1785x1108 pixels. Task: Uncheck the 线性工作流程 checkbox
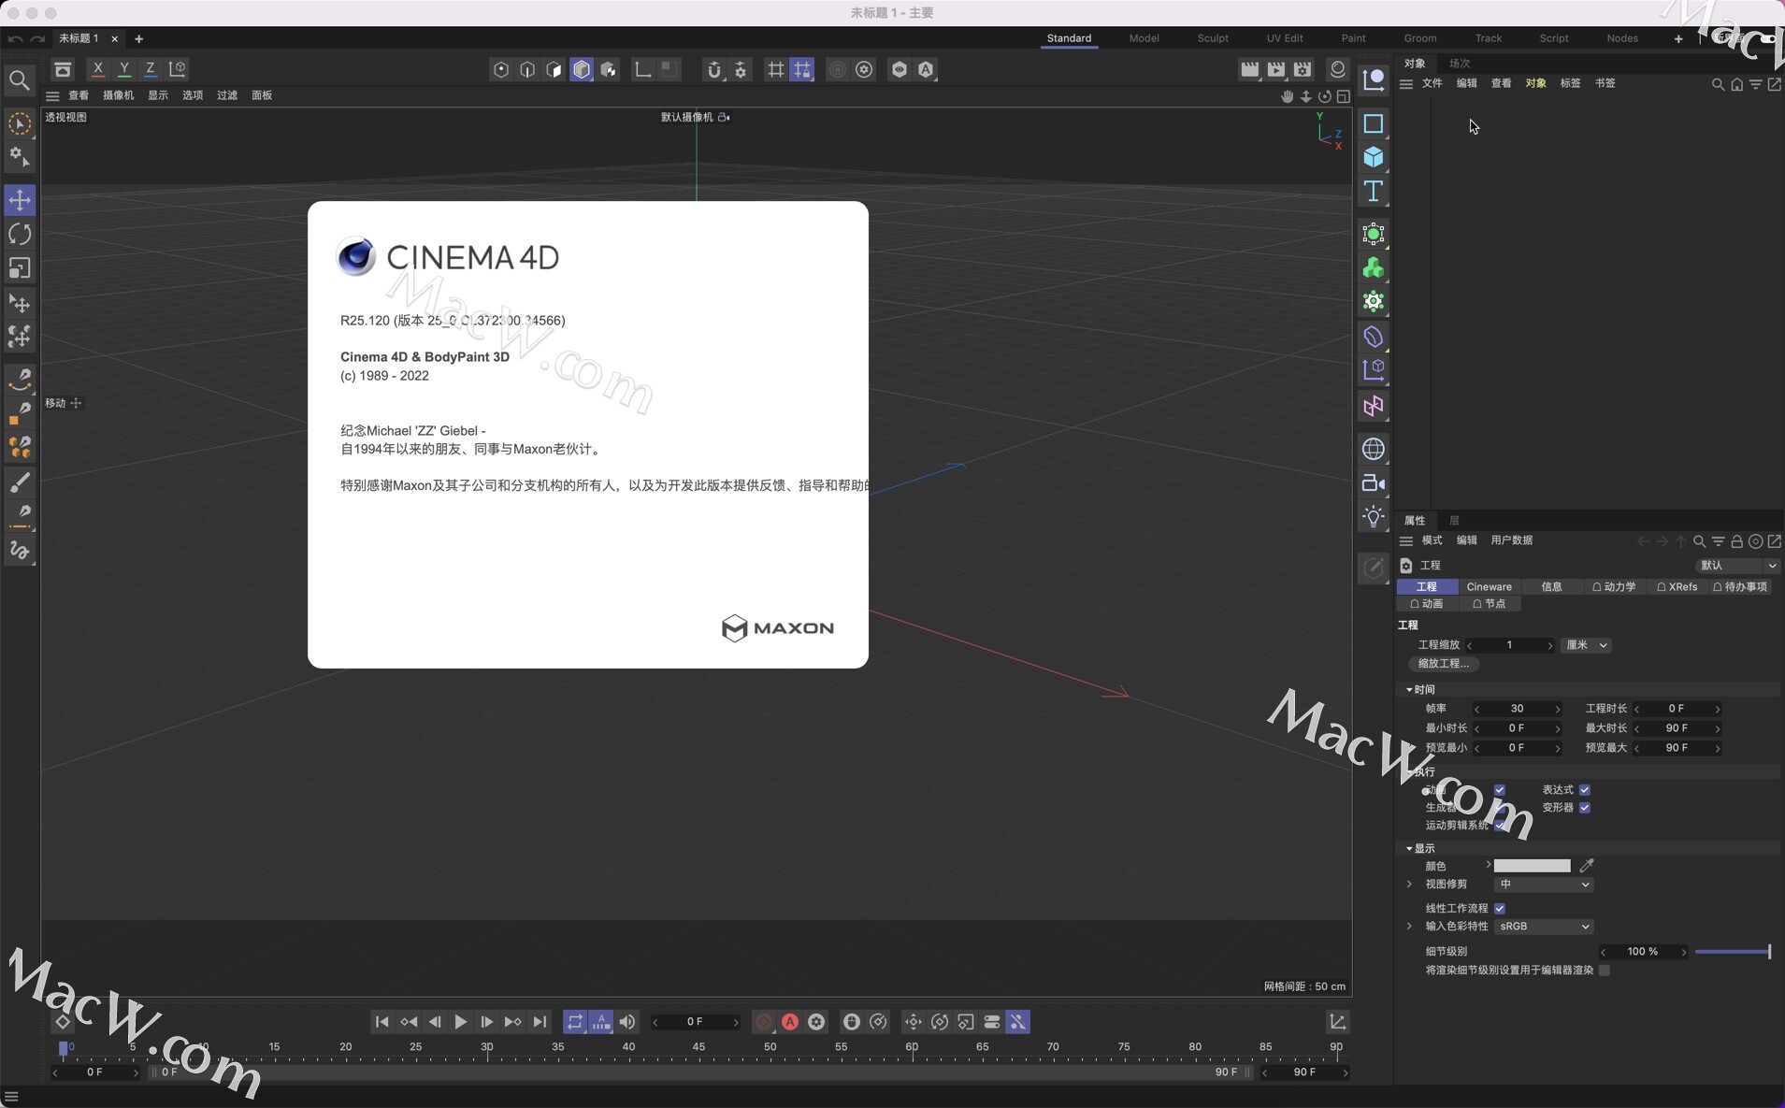1500,909
